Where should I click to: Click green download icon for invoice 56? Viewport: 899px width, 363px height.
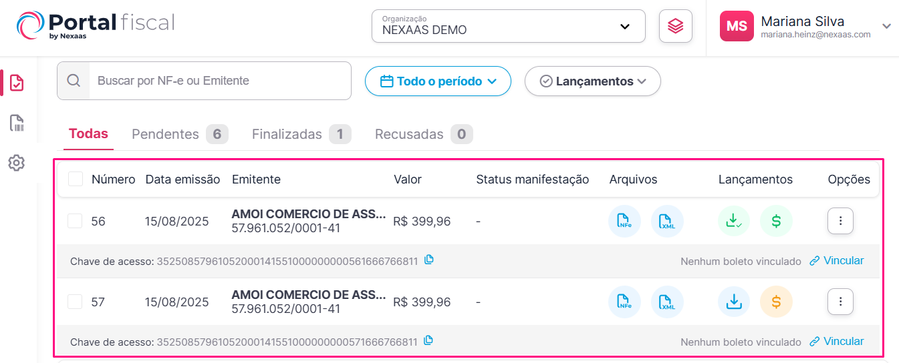(734, 221)
